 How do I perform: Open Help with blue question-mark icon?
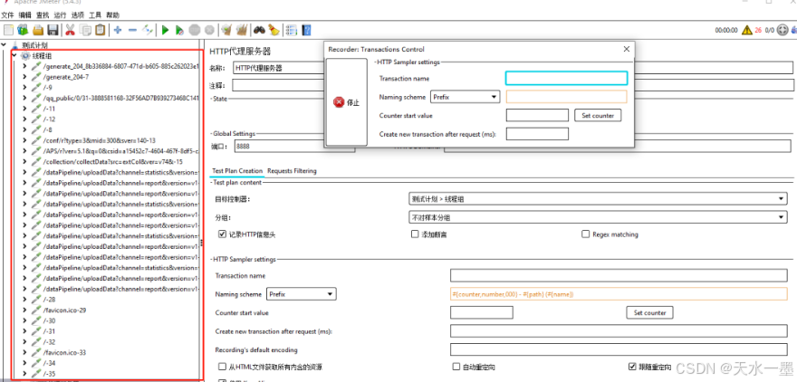[306, 30]
